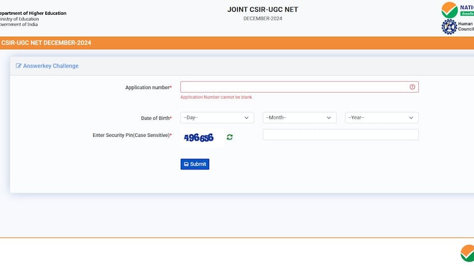Click the 'Application number' label
The image size is (474, 267).
(x=148, y=88)
